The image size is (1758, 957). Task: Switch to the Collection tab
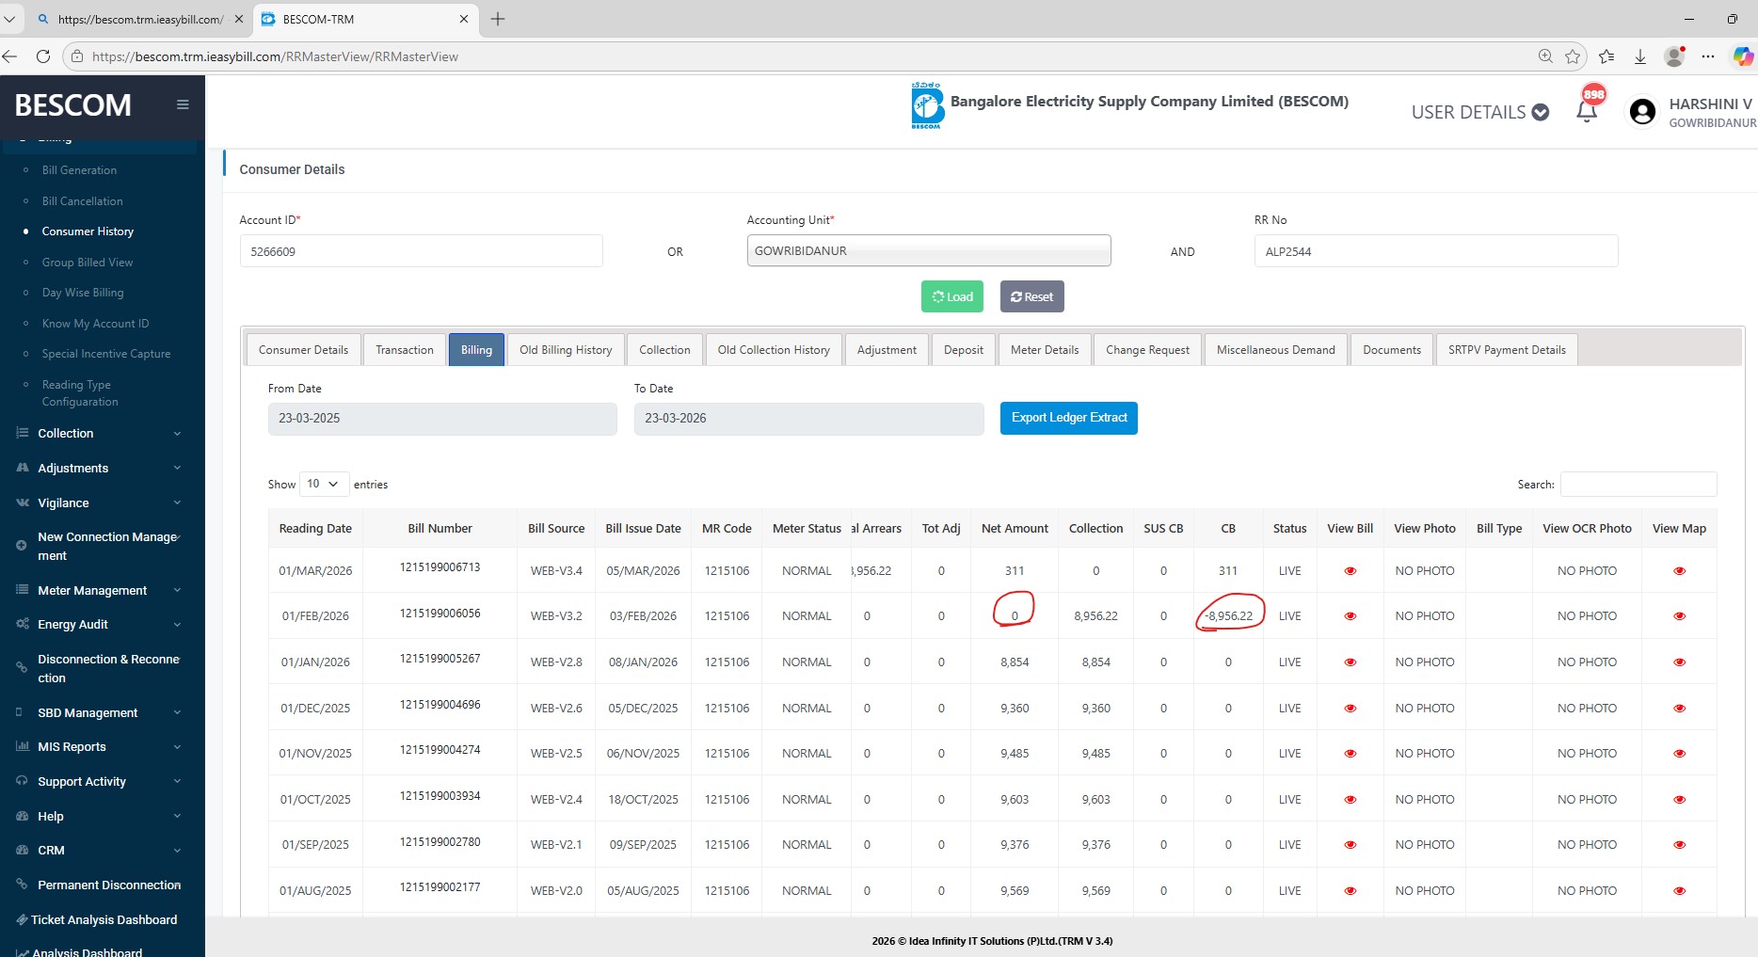click(664, 350)
